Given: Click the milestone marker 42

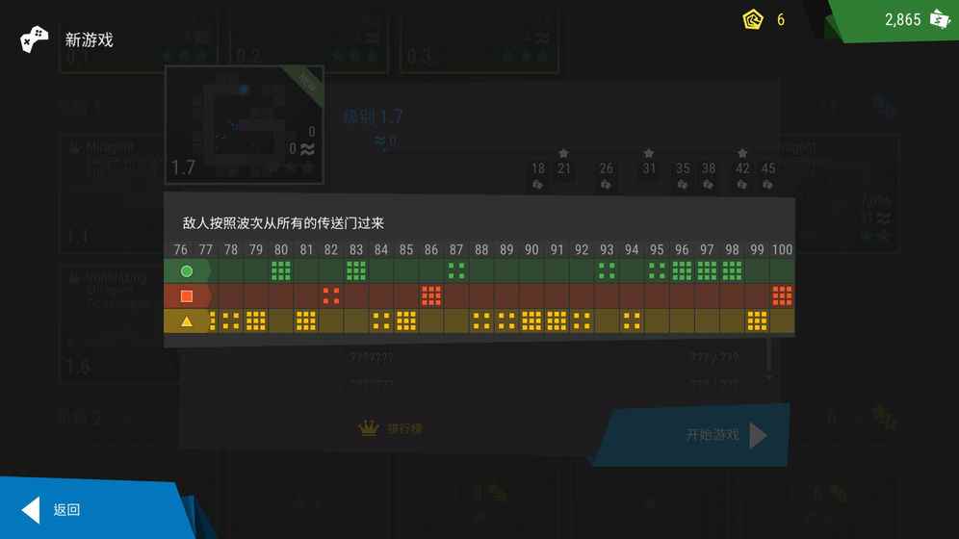Looking at the screenshot, I should [742, 168].
